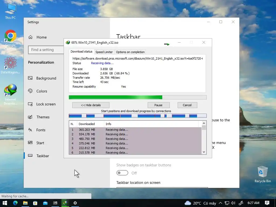Select Taskbar settings page in sidebar

pyautogui.click(x=39, y=156)
